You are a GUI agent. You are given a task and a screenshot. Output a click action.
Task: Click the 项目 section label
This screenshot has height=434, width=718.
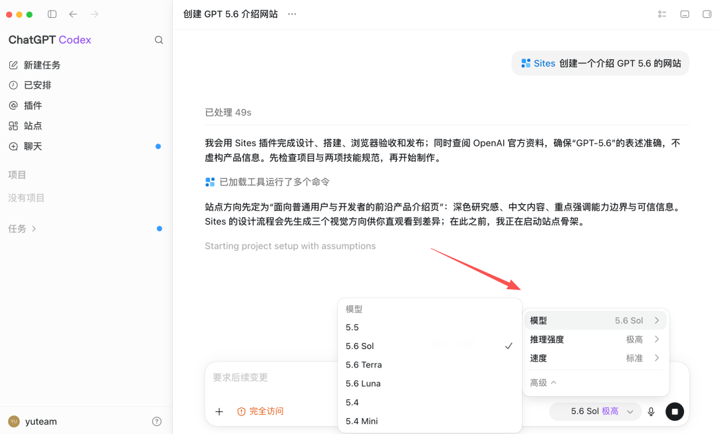pyautogui.click(x=17, y=175)
